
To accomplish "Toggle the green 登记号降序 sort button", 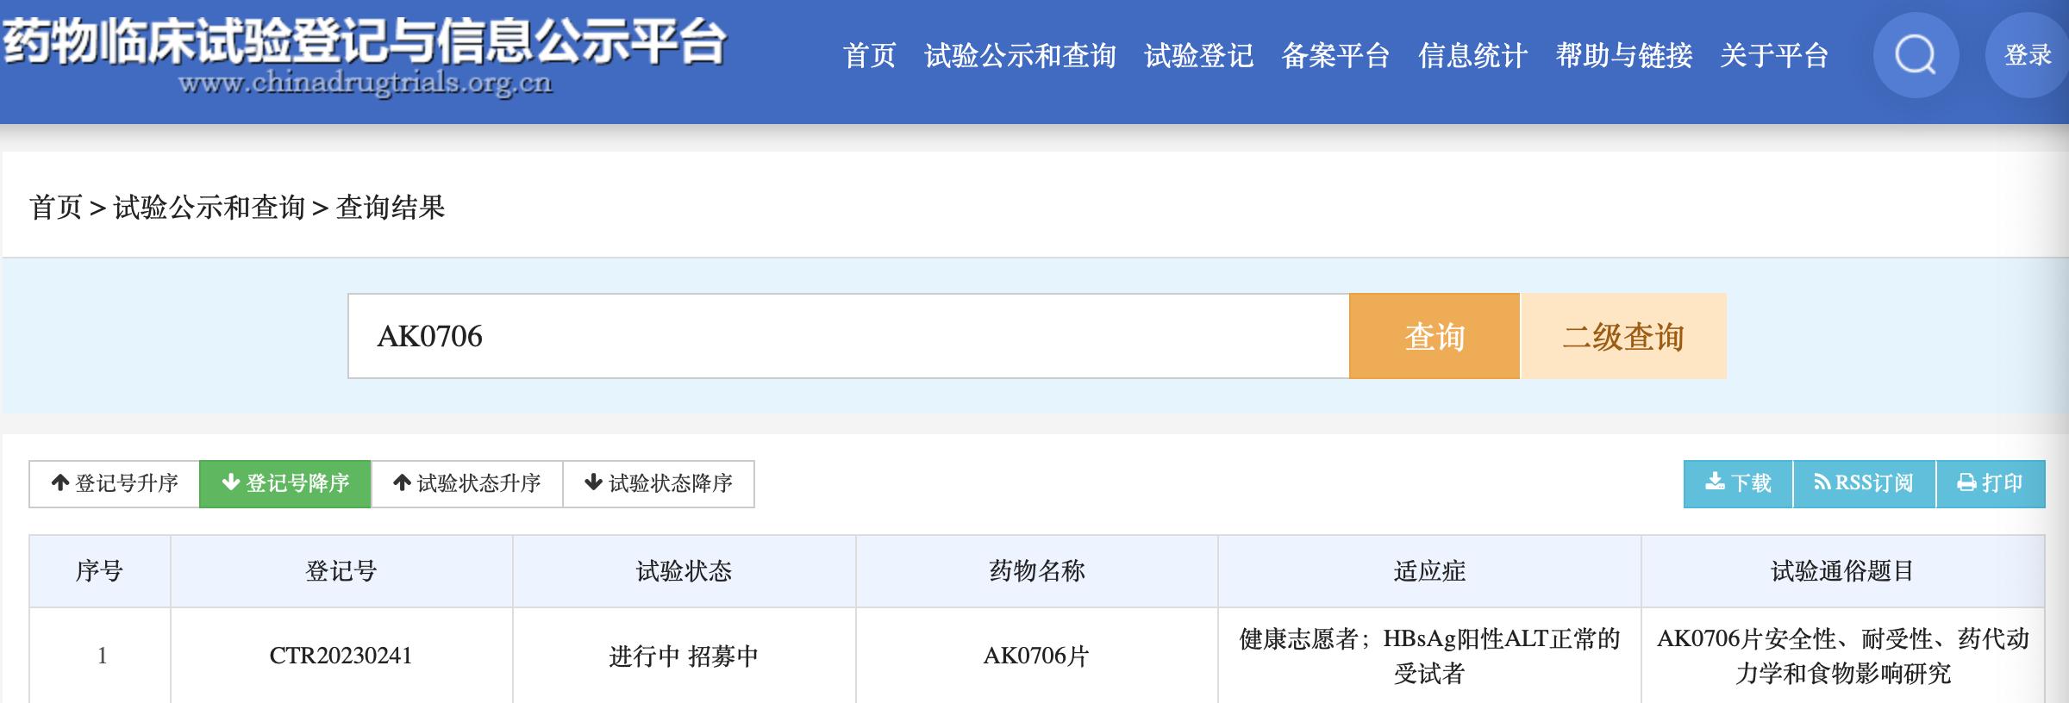I will pos(285,483).
